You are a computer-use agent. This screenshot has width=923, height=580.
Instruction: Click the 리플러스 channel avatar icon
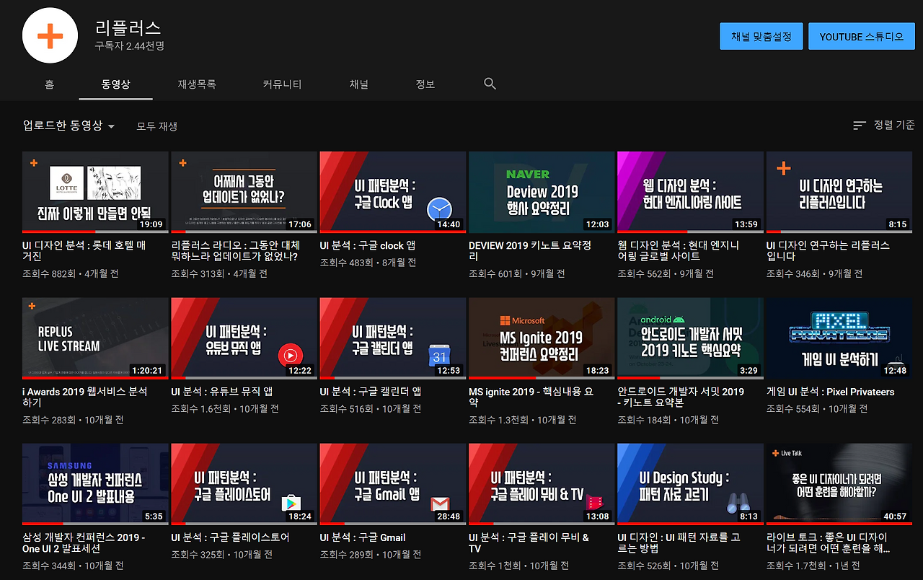click(x=50, y=36)
